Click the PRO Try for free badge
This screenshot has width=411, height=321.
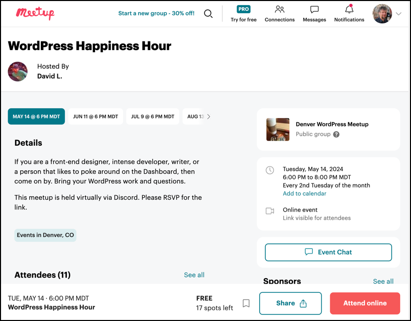pos(243,14)
